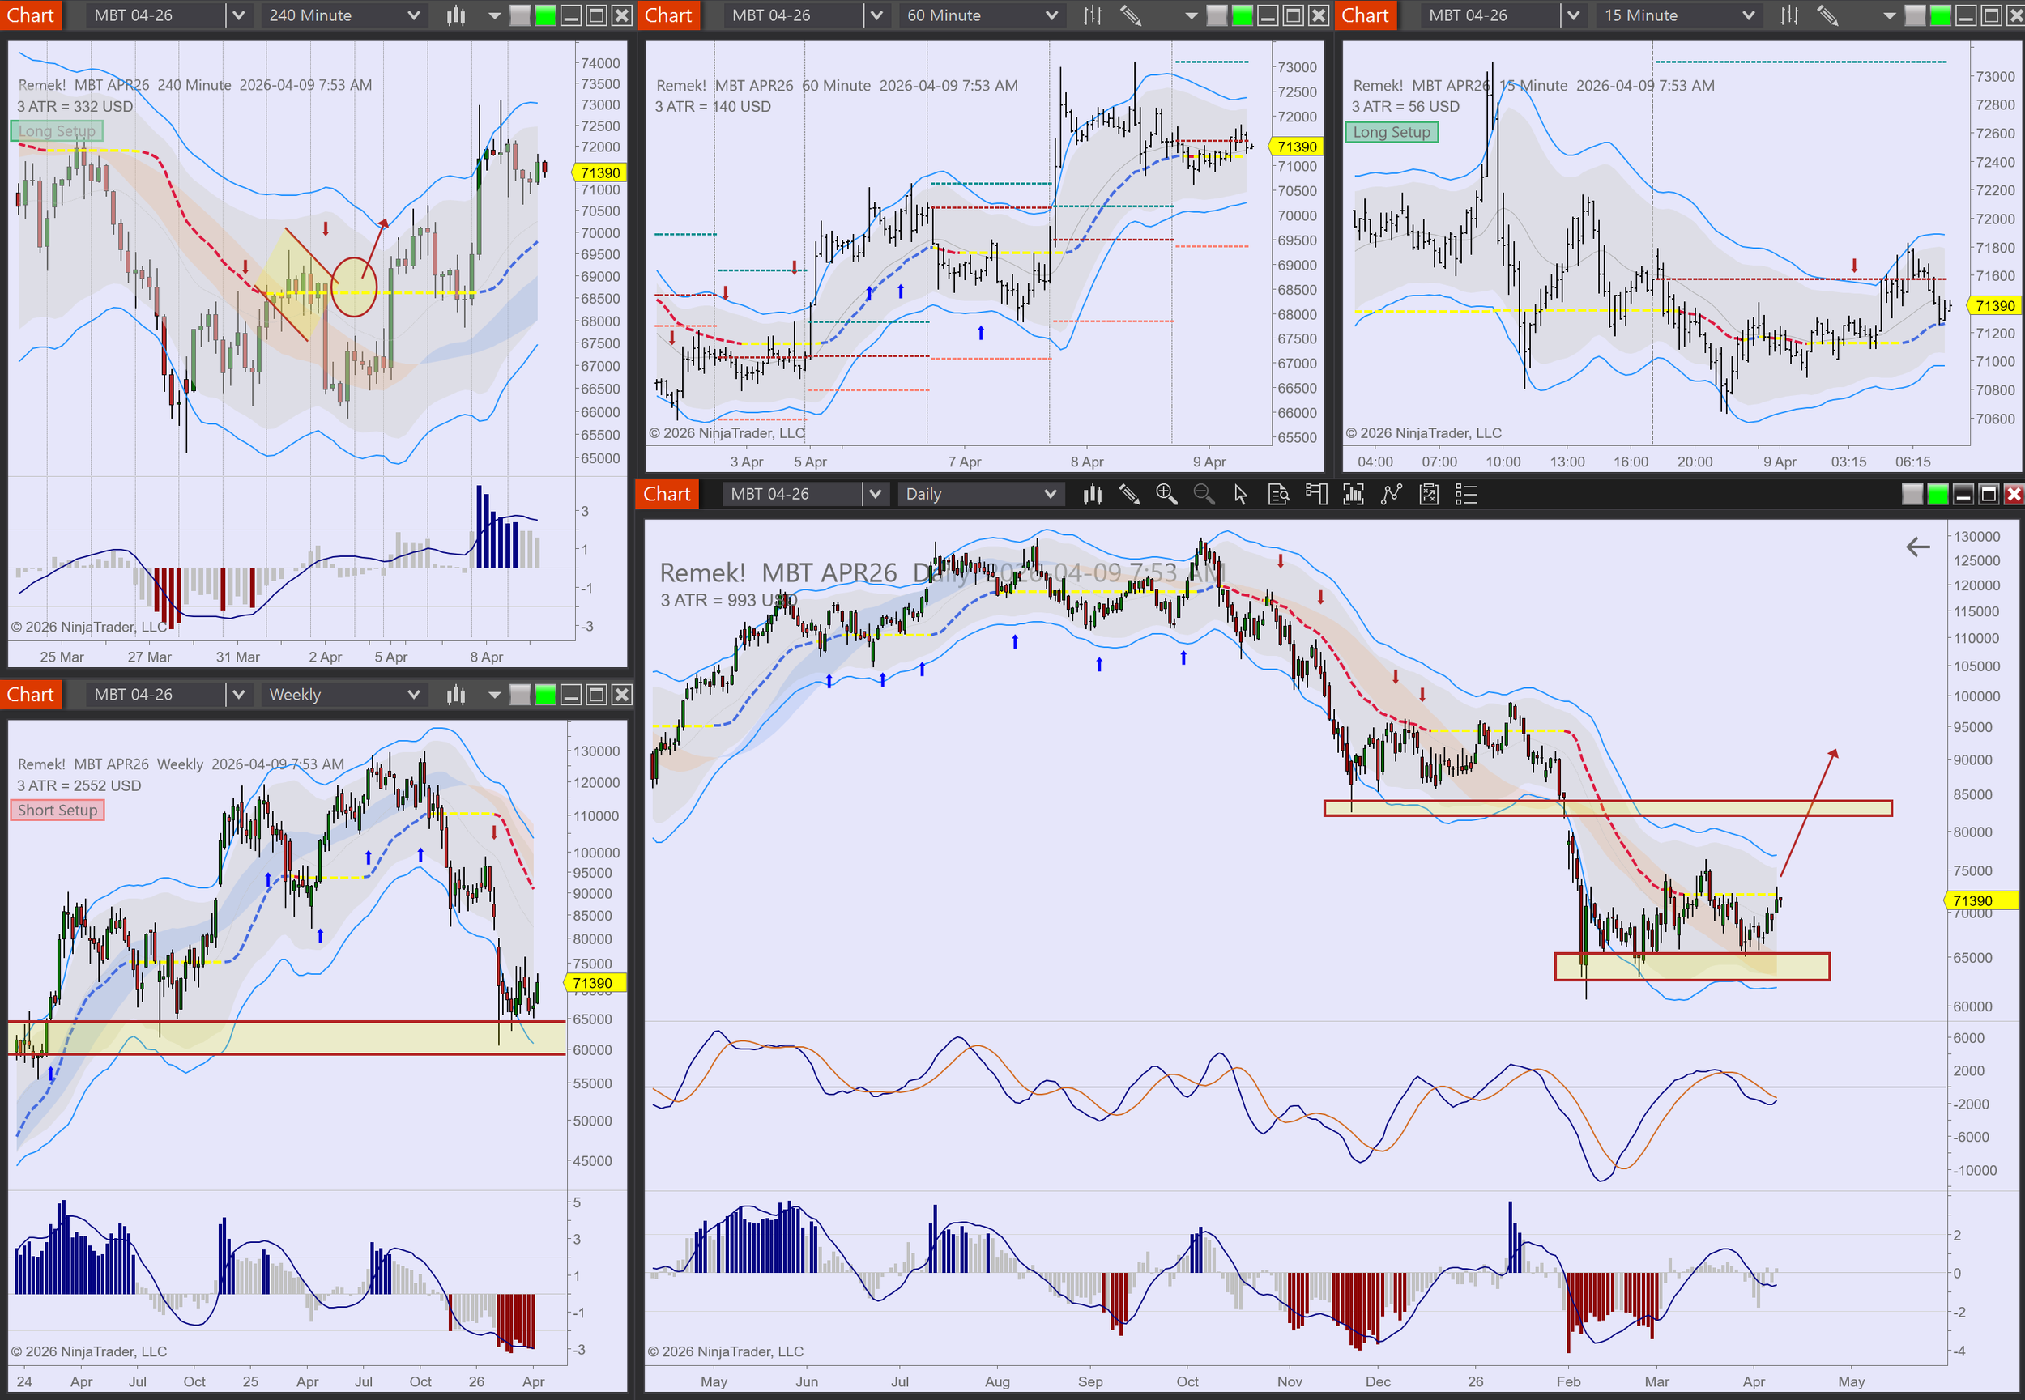
Task: Click Long Setup label on 15 Minute chart
Action: pyautogui.click(x=1391, y=133)
